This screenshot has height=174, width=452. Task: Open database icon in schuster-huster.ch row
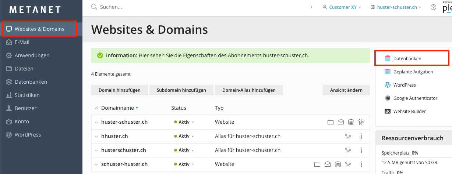[338, 164]
